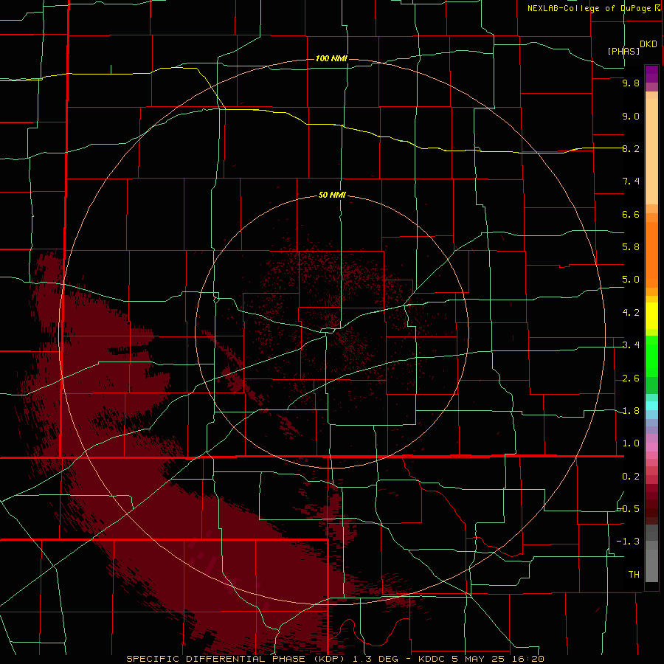Click the 2.6 value on the color scale
The image size is (664, 664).
click(x=631, y=378)
